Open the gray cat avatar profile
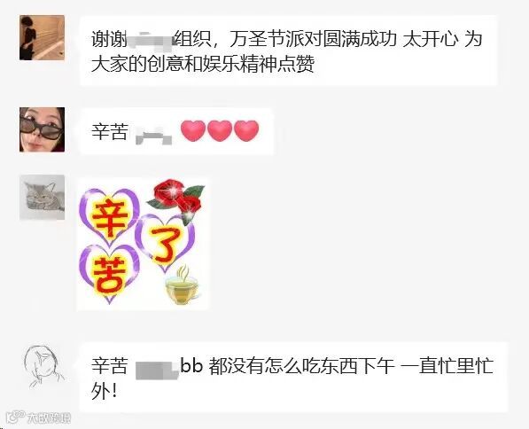529x429 pixels. (x=42, y=198)
